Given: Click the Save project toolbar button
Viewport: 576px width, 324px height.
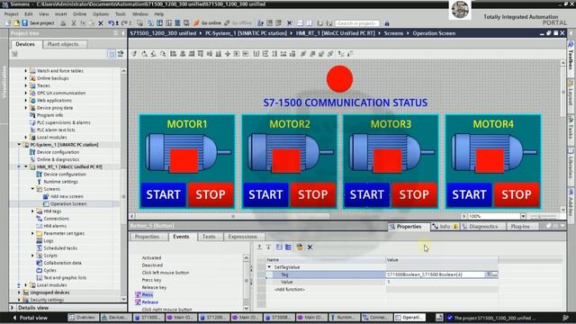Looking at the screenshot, I should 38,23.
